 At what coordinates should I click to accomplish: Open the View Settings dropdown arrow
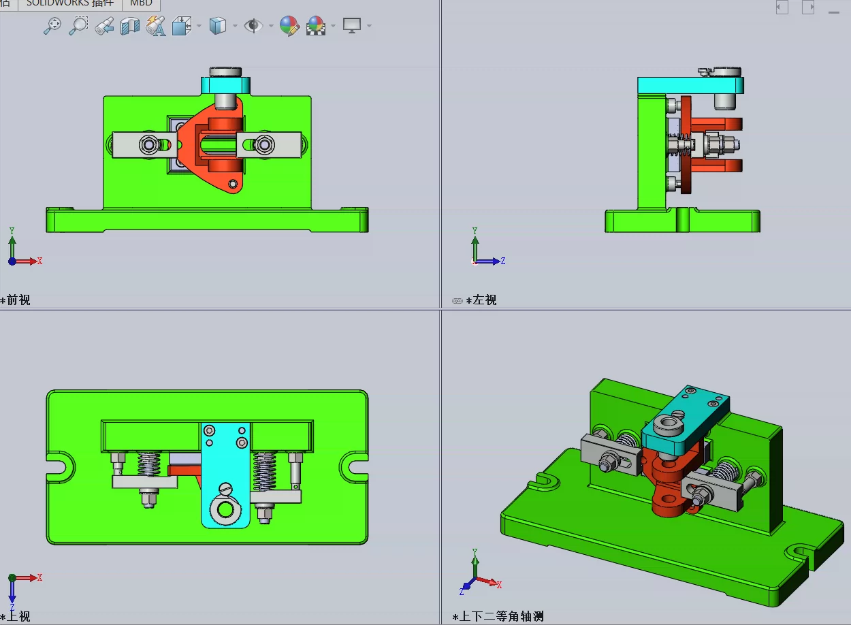[369, 26]
